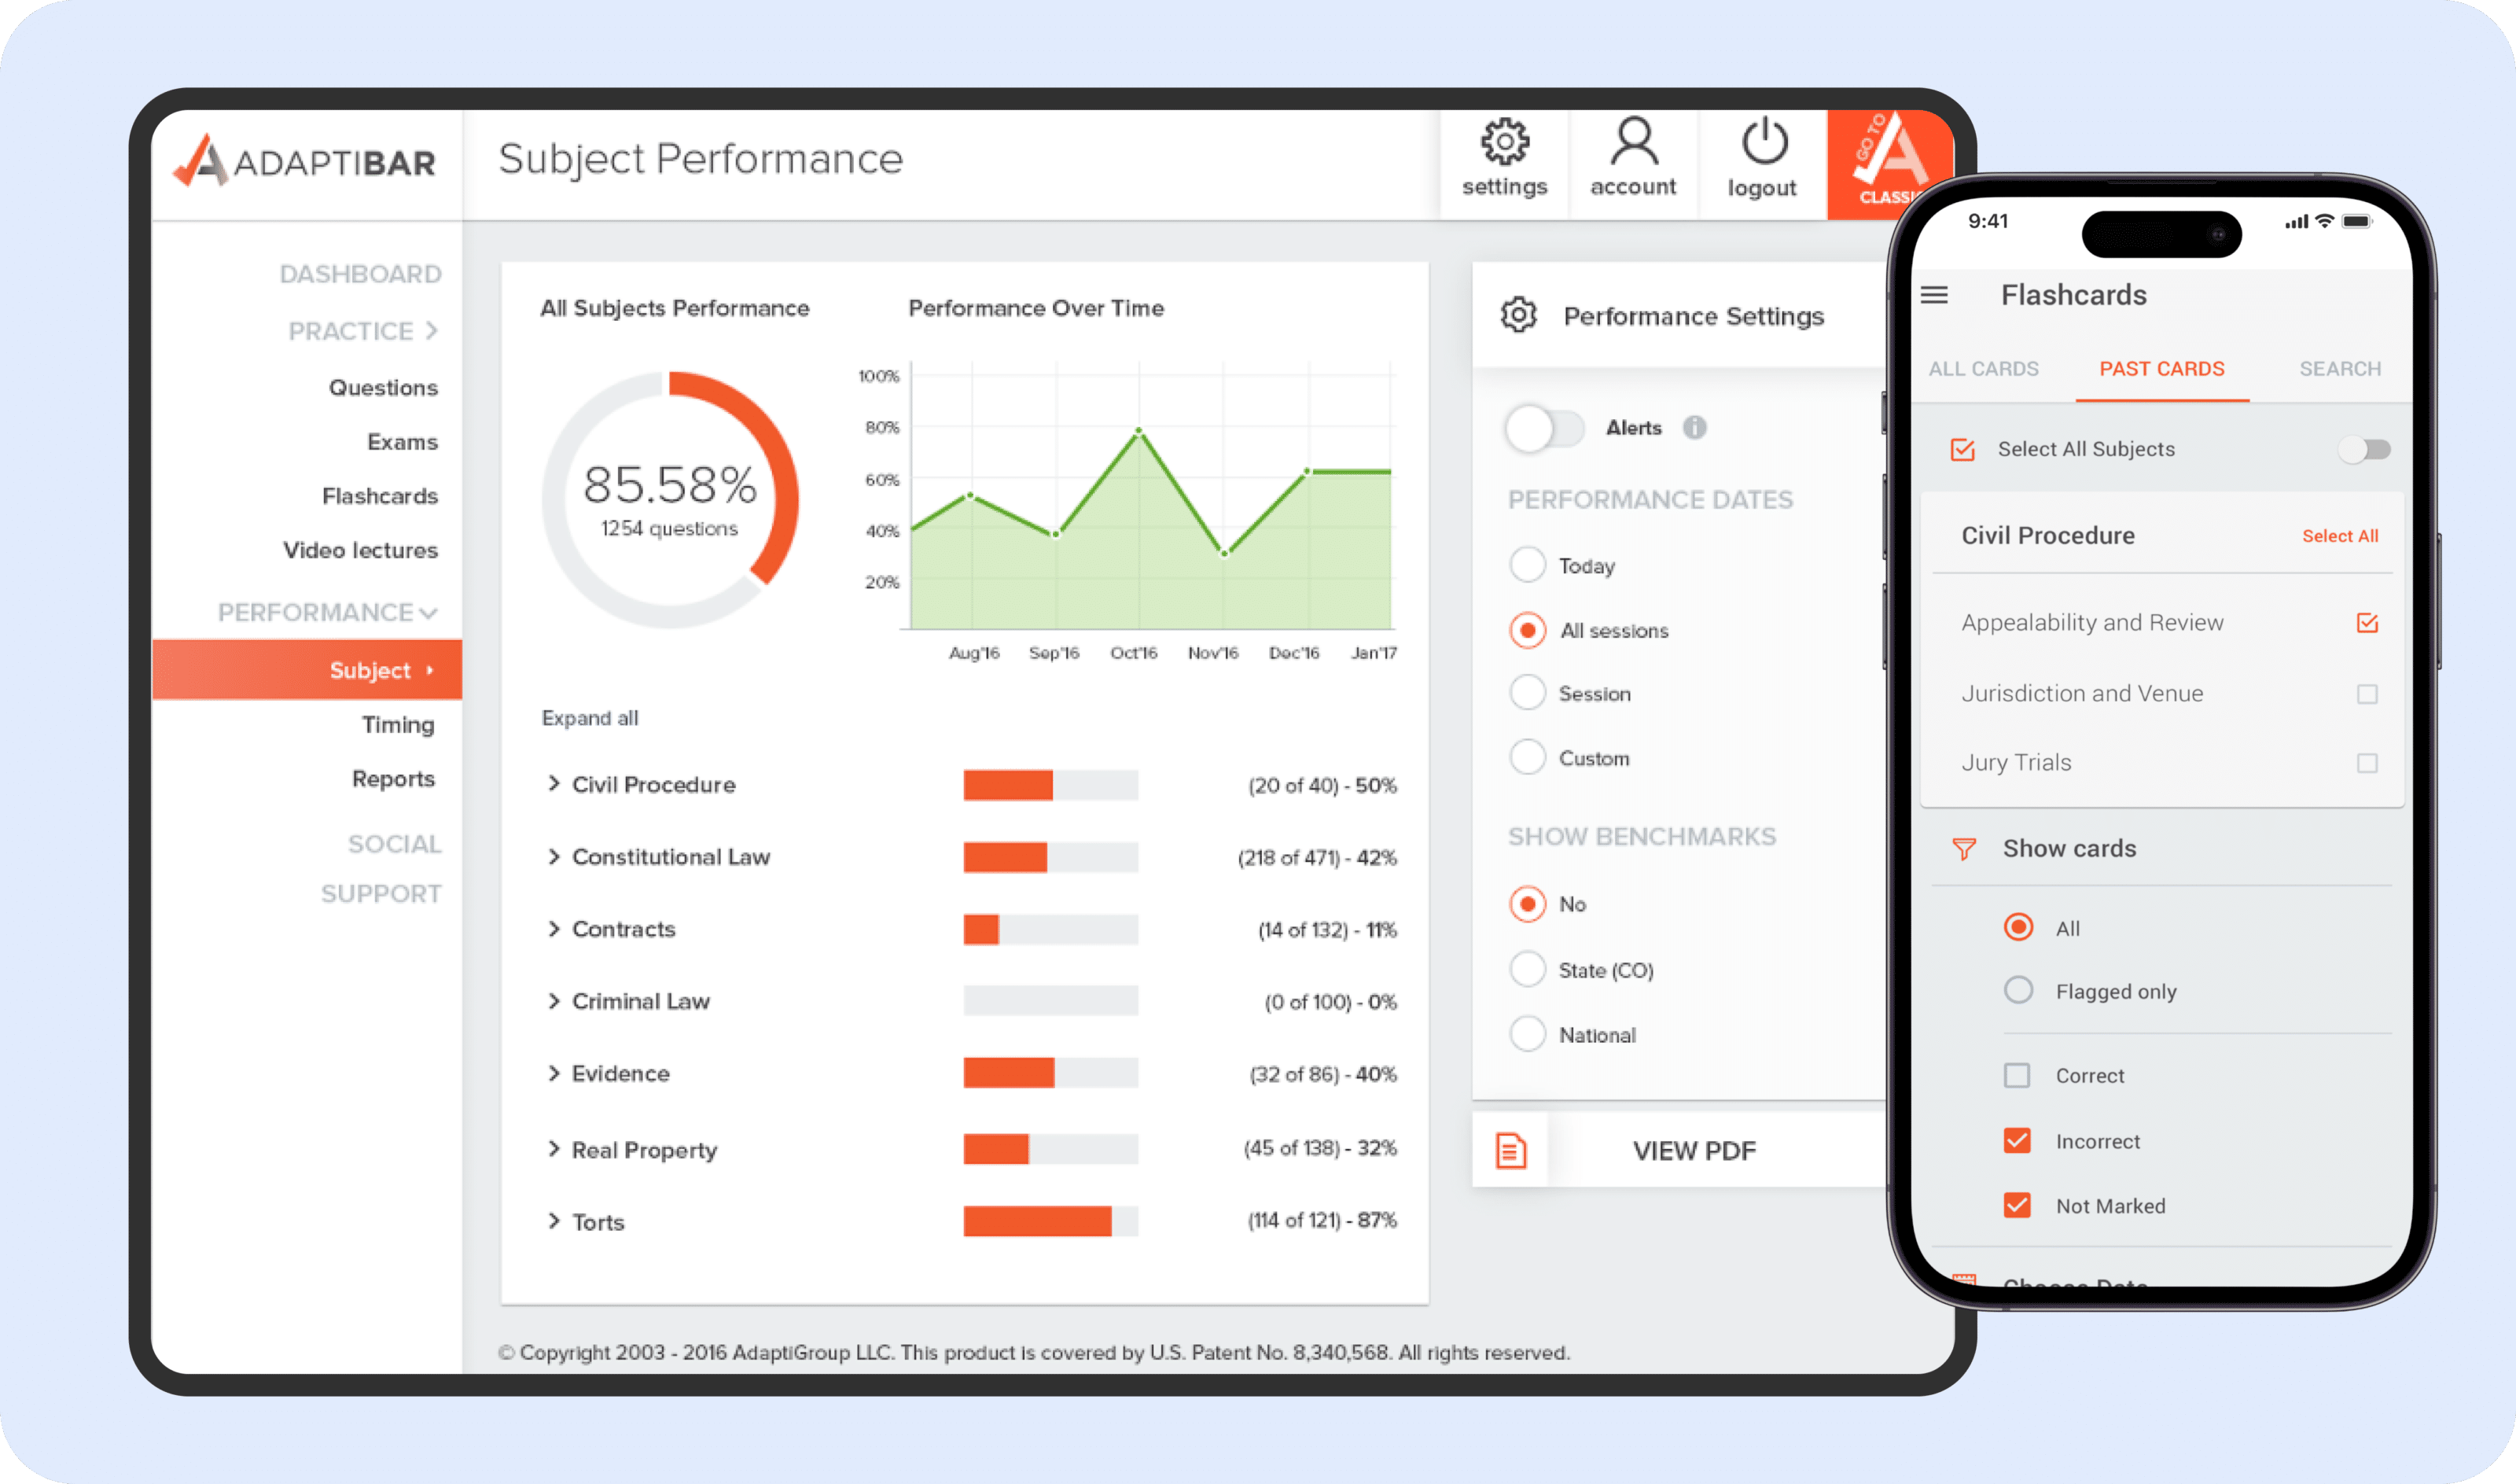Check the Correct checkbox
This screenshot has width=2516, height=1484.
pos(2018,1075)
